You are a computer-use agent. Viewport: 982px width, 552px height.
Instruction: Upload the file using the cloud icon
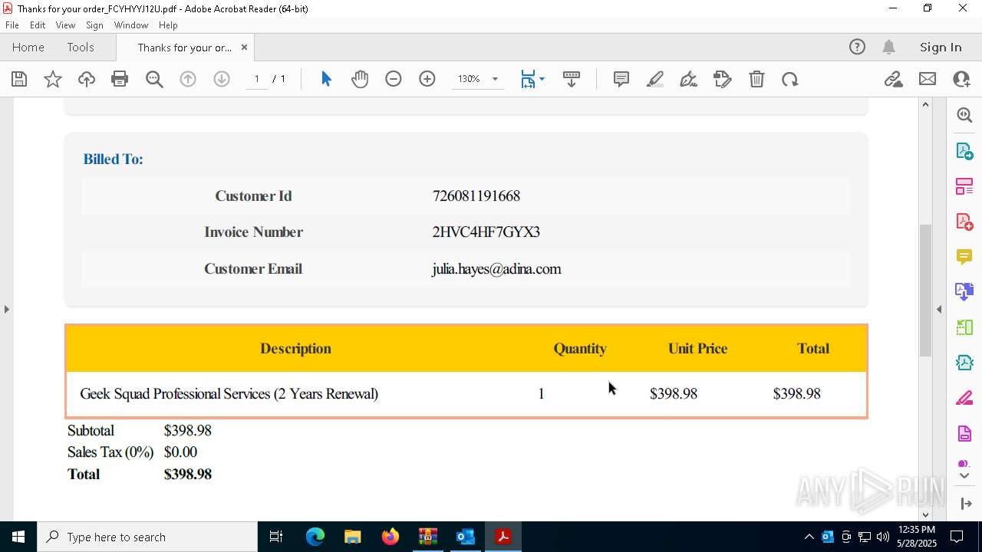pos(87,79)
